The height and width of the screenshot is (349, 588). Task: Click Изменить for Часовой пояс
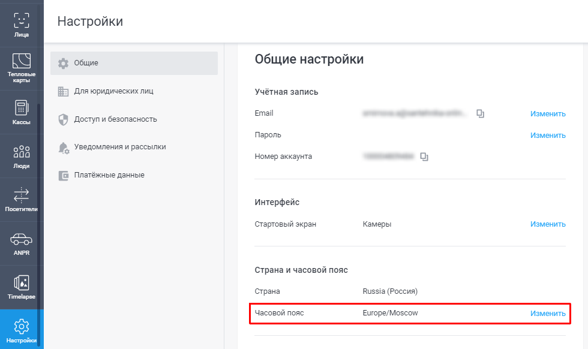[x=547, y=314]
